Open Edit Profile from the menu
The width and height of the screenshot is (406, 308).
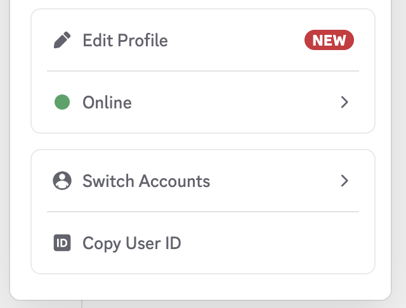pos(125,41)
